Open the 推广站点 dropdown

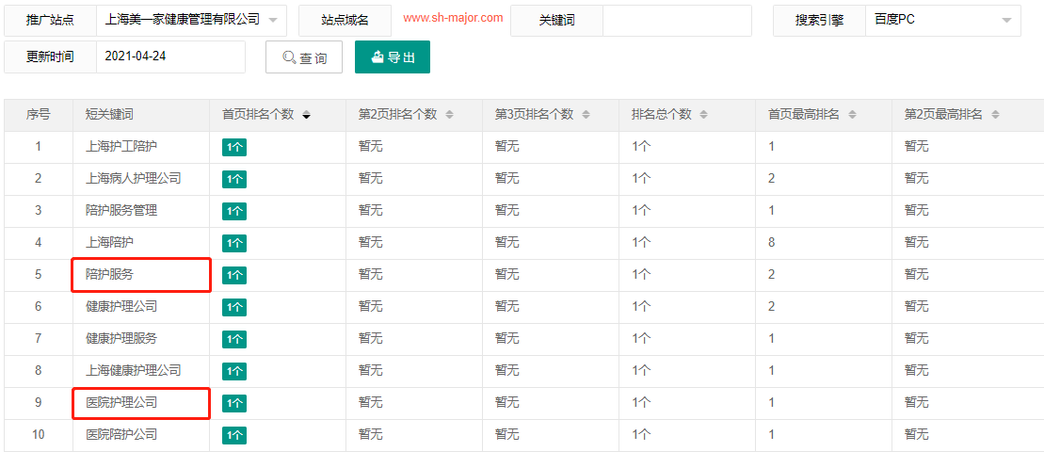(192, 20)
